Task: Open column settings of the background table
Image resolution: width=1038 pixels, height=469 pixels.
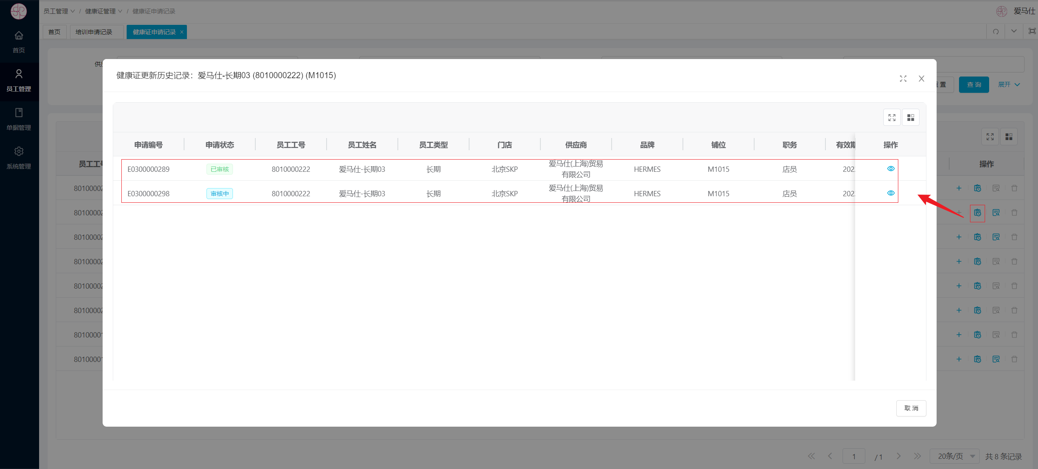Action: (1009, 137)
